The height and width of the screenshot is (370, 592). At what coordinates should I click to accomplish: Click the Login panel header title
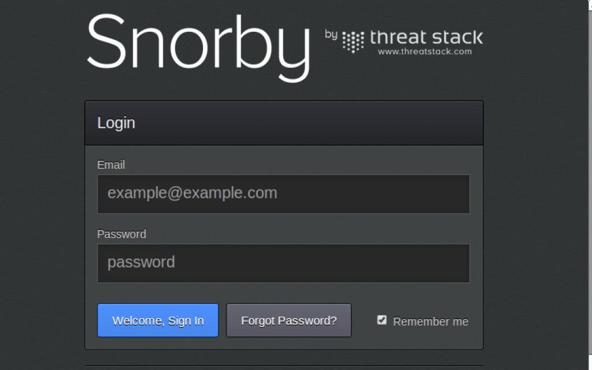[116, 123]
